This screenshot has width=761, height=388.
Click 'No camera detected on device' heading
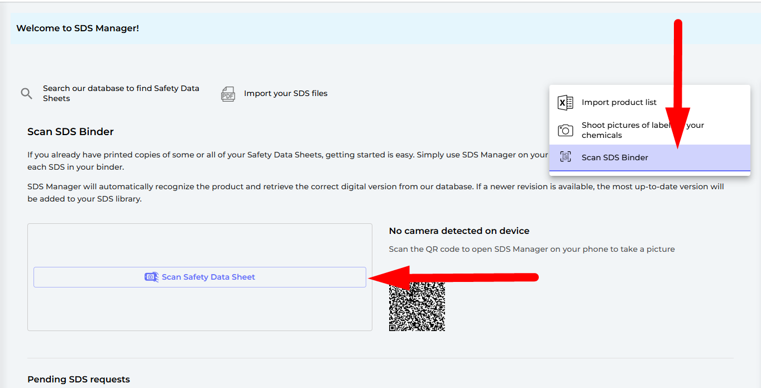(x=459, y=231)
